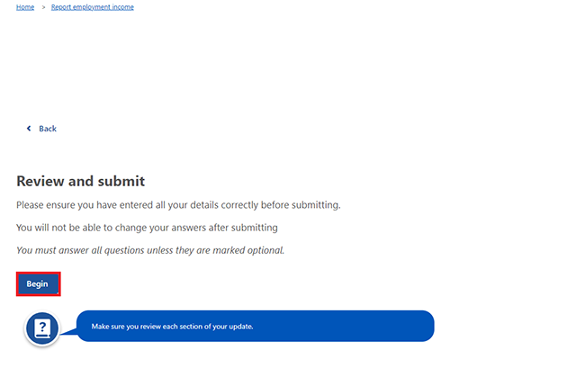Screen dimensions: 585x368
Task: Click the word "submitting" ending the first paragraph
Action: click(x=316, y=205)
